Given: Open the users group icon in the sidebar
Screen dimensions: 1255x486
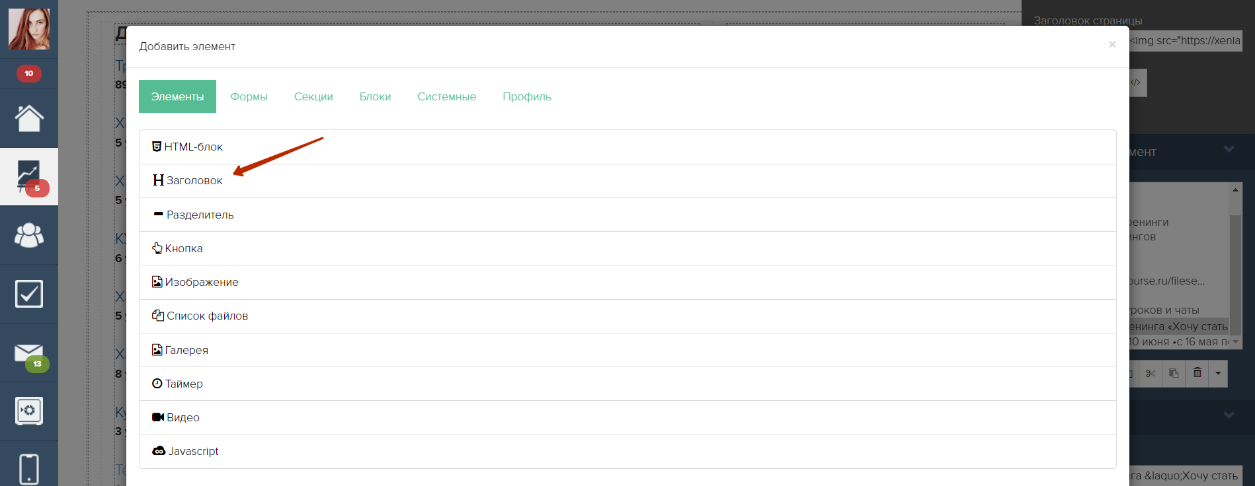Looking at the screenshot, I should [x=29, y=235].
